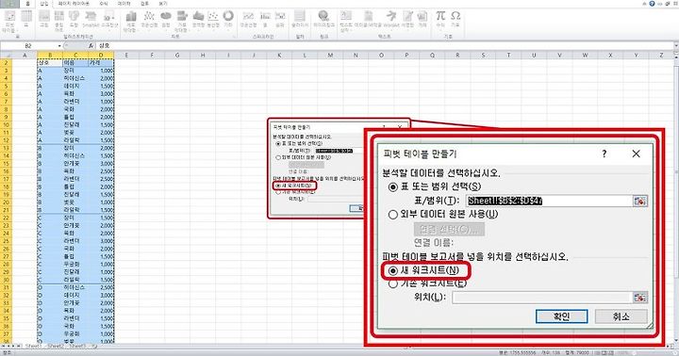The image size is (679, 356).
Task: Select 외부 데이터 원본 사용 radio in enlarged dialog
Action: point(392,215)
